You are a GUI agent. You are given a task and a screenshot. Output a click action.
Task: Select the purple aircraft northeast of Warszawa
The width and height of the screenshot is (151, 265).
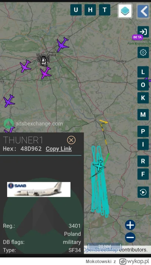click(63, 45)
